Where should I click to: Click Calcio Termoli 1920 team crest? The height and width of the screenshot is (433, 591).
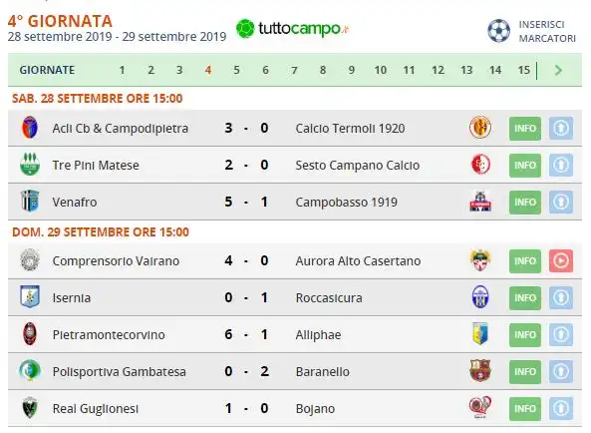(480, 127)
